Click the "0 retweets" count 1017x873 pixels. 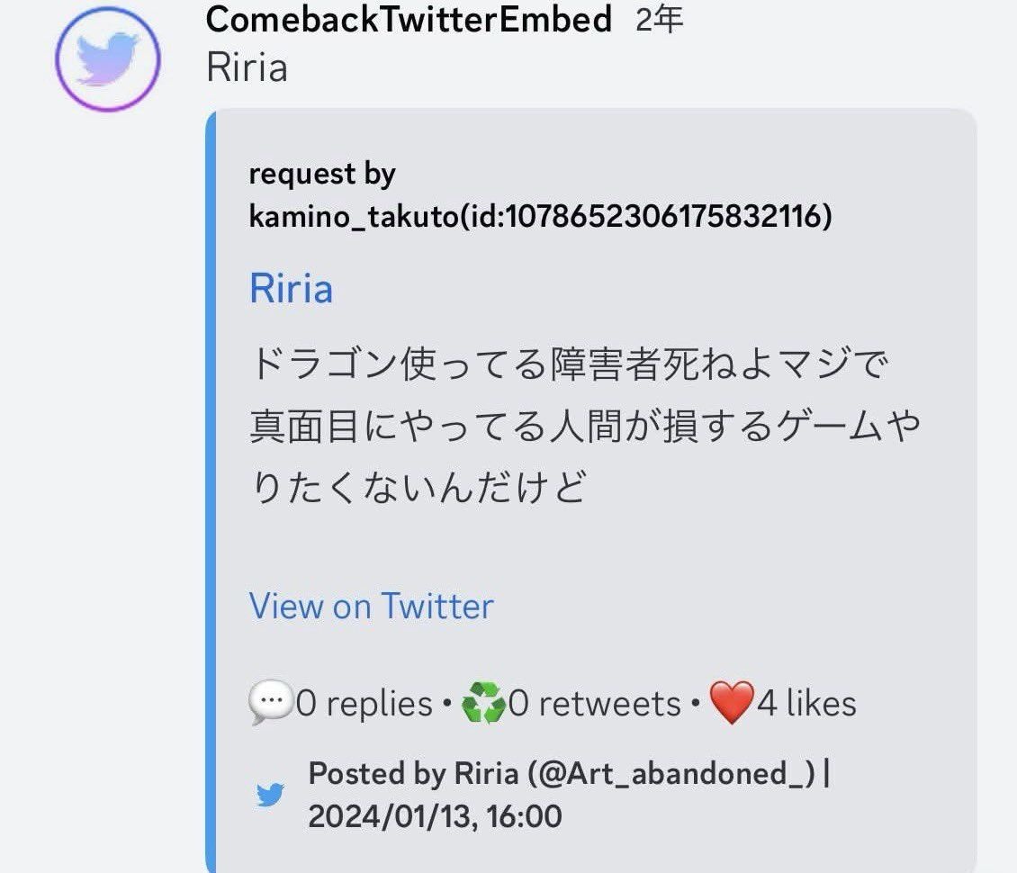[595, 704]
